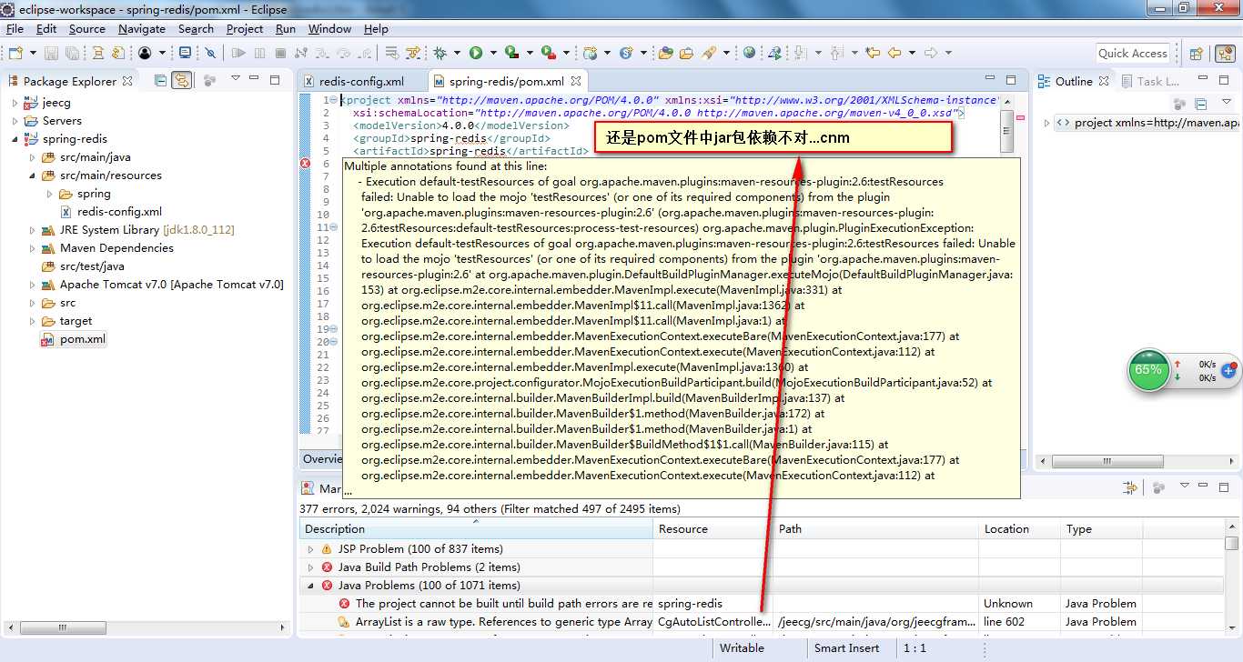Toggle code folding at line 19
This screenshot has height=662, width=1243.
[x=334, y=329]
